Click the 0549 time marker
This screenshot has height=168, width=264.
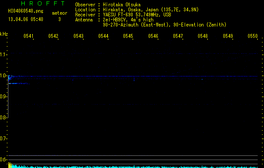point(227,36)
